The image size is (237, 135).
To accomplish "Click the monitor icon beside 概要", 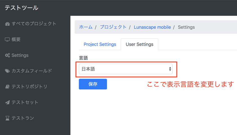I will pyautogui.click(x=7, y=40).
